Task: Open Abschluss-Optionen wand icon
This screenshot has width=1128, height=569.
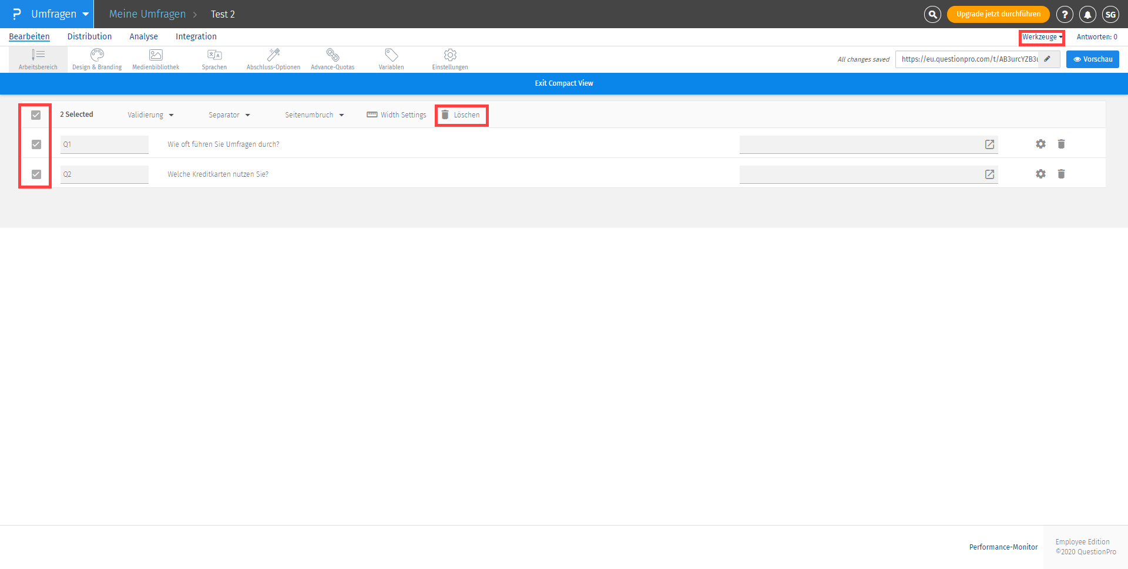Action: (x=273, y=59)
